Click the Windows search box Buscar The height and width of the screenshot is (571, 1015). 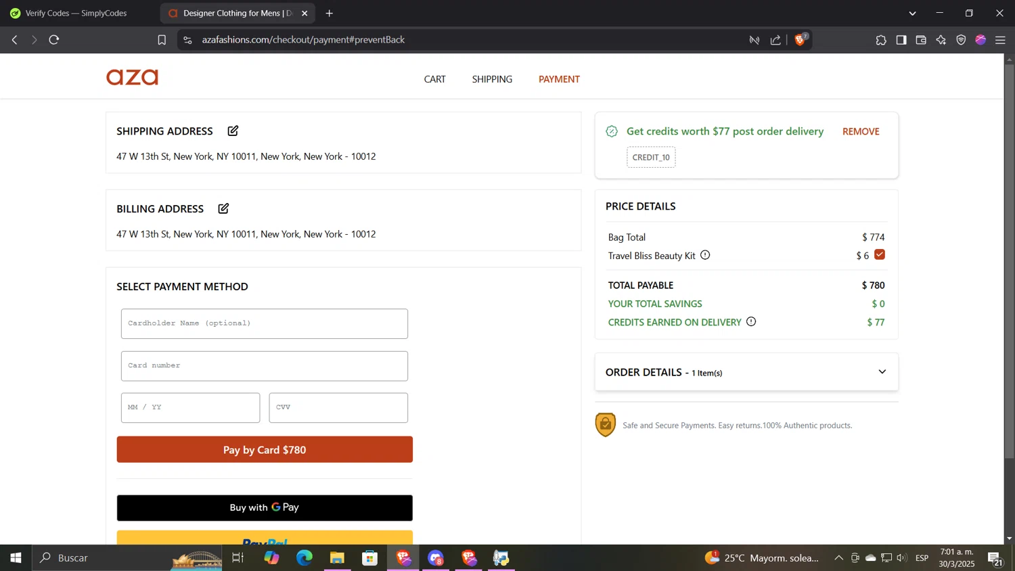click(x=127, y=557)
